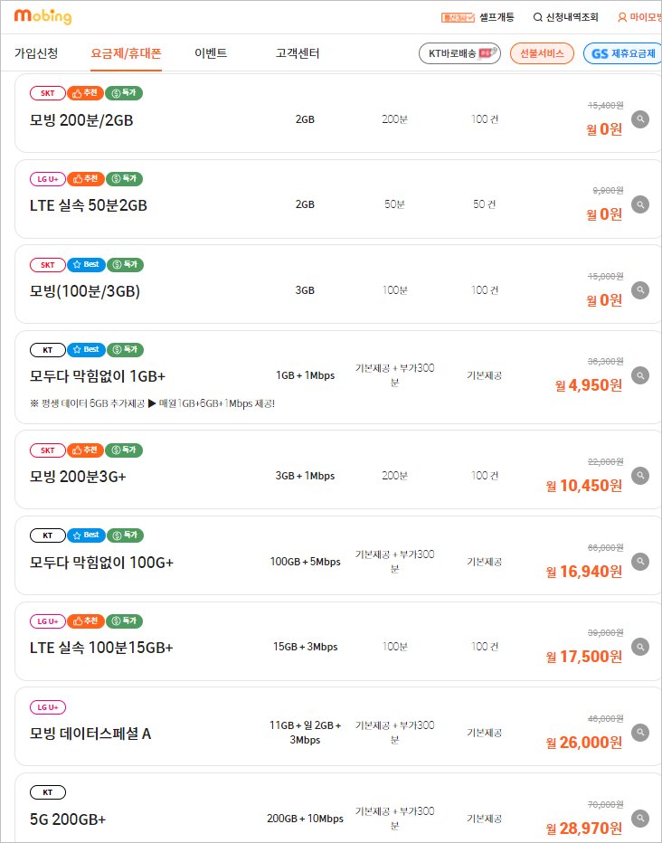Click the 선불서비스 button
Image resolution: width=662 pixels, height=843 pixels.
click(543, 54)
